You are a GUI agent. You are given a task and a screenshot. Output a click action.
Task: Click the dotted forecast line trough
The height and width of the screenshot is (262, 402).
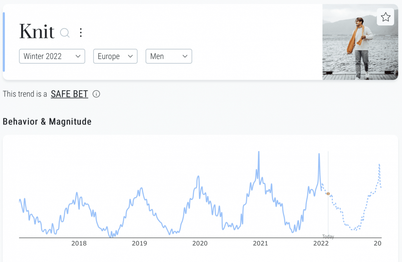(354, 230)
